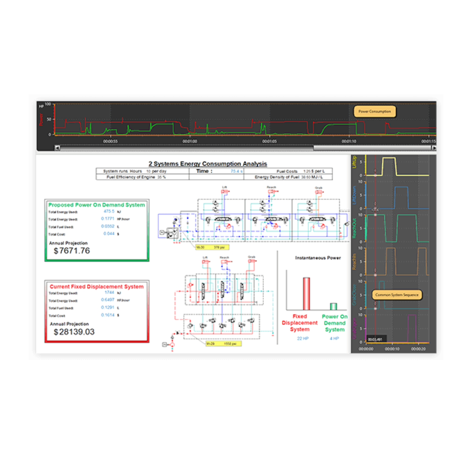Click the 0.6497 HP.hour value

tap(108, 300)
